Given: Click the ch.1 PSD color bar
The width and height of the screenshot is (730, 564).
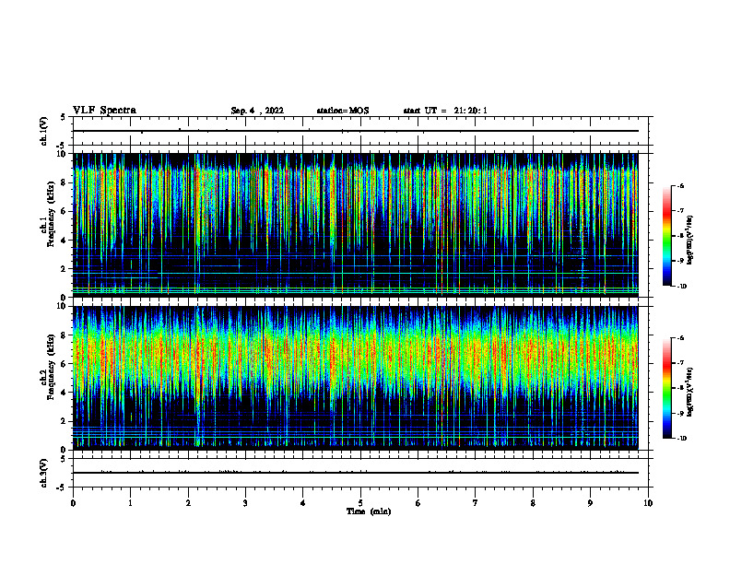Looking at the screenshot, I should [667, 236].
